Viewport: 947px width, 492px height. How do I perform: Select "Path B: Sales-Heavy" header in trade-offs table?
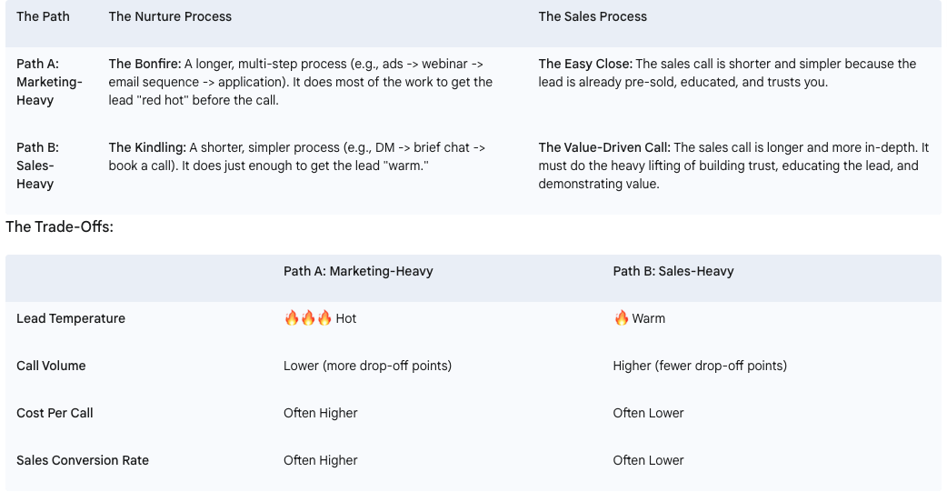pyautogui.click(x=673, y=271)
